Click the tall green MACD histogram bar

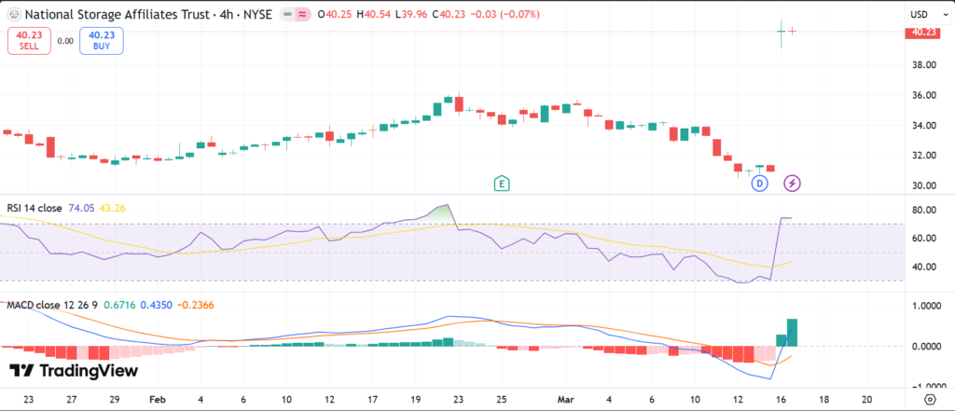(792, 333)
